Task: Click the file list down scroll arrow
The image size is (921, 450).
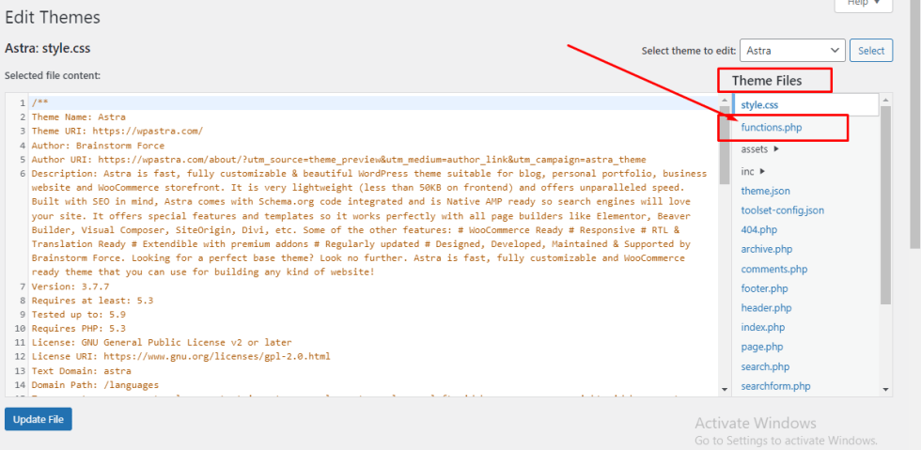Action: [885, 389]
